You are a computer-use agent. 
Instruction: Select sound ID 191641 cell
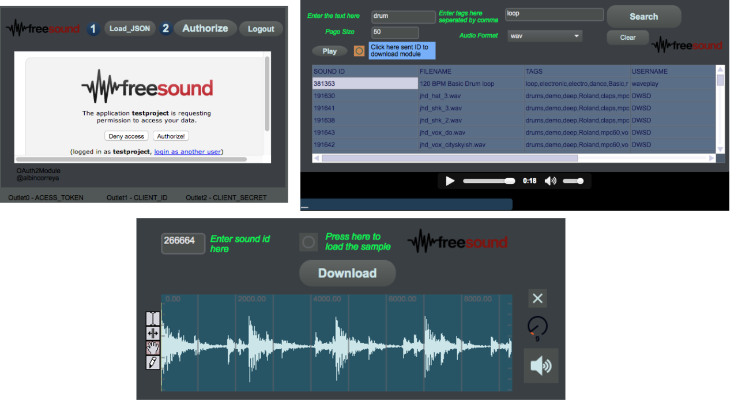pyautogui.click(x=365, y=108)
